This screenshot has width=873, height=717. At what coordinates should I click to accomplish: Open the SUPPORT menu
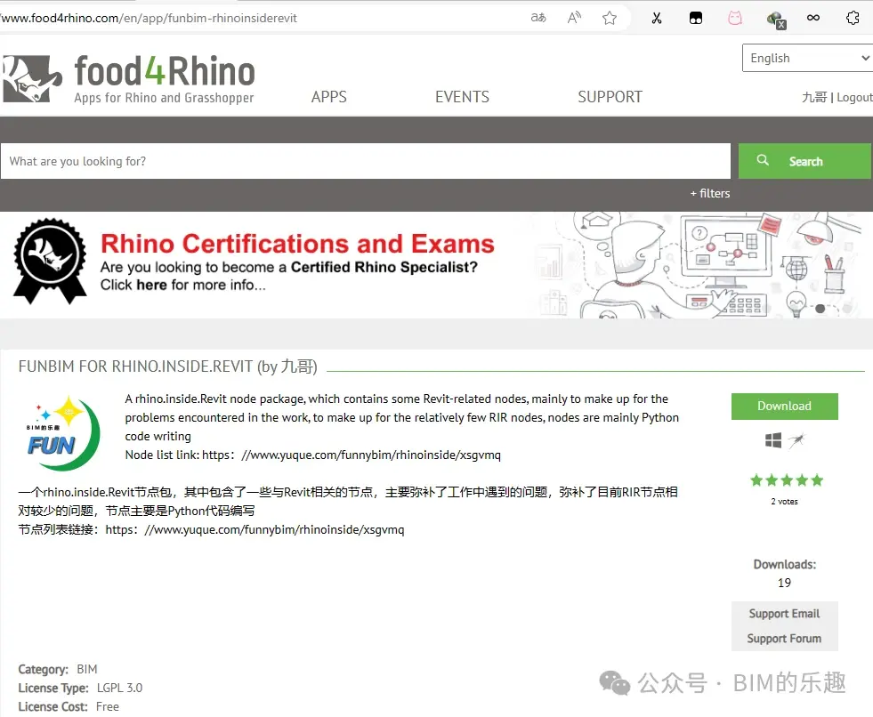pos(610,97)
